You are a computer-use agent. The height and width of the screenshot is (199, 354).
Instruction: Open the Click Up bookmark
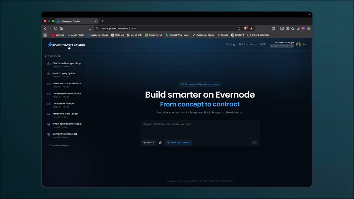pyautogui.click(x=118, y=35)
